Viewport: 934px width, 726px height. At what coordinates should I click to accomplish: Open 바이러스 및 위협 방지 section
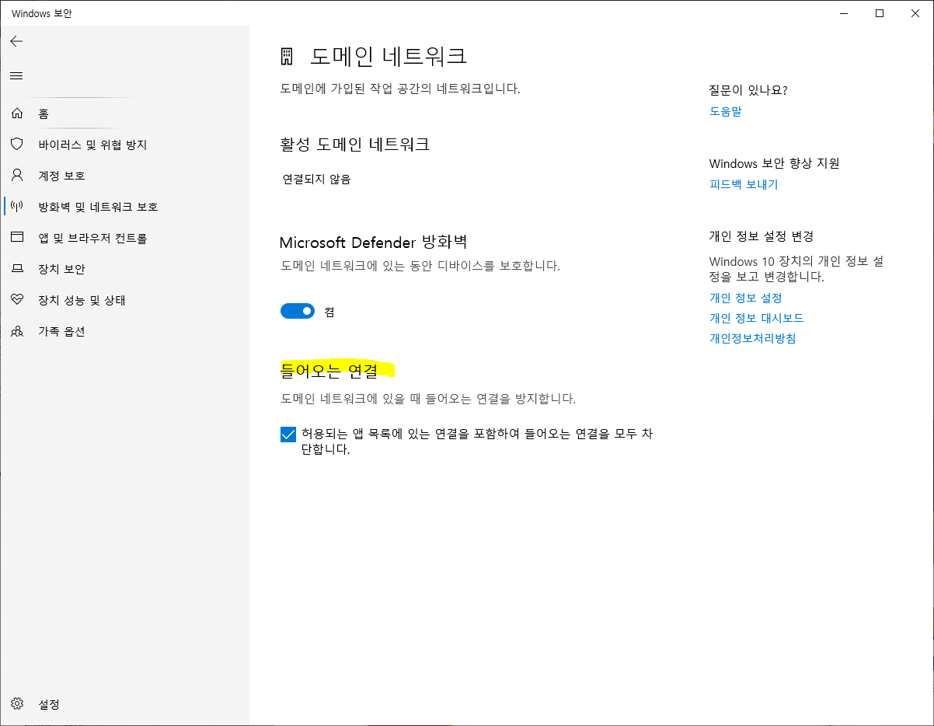[x=92, y=145]
